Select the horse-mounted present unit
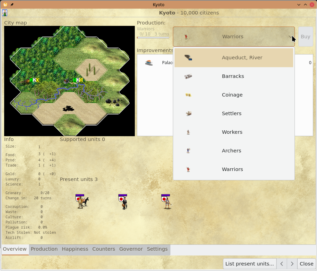 (82, 201)
